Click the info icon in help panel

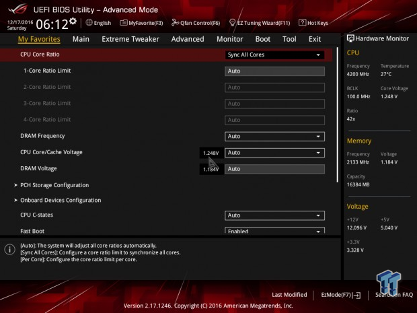click(10, 250)
